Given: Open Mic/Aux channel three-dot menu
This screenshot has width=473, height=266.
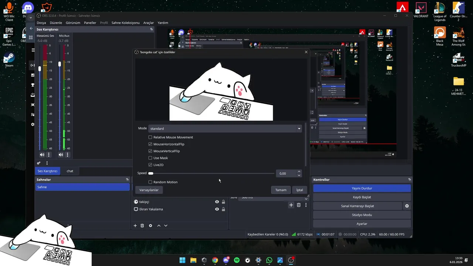Looking at the screenshot, I should tap(67, 155).
